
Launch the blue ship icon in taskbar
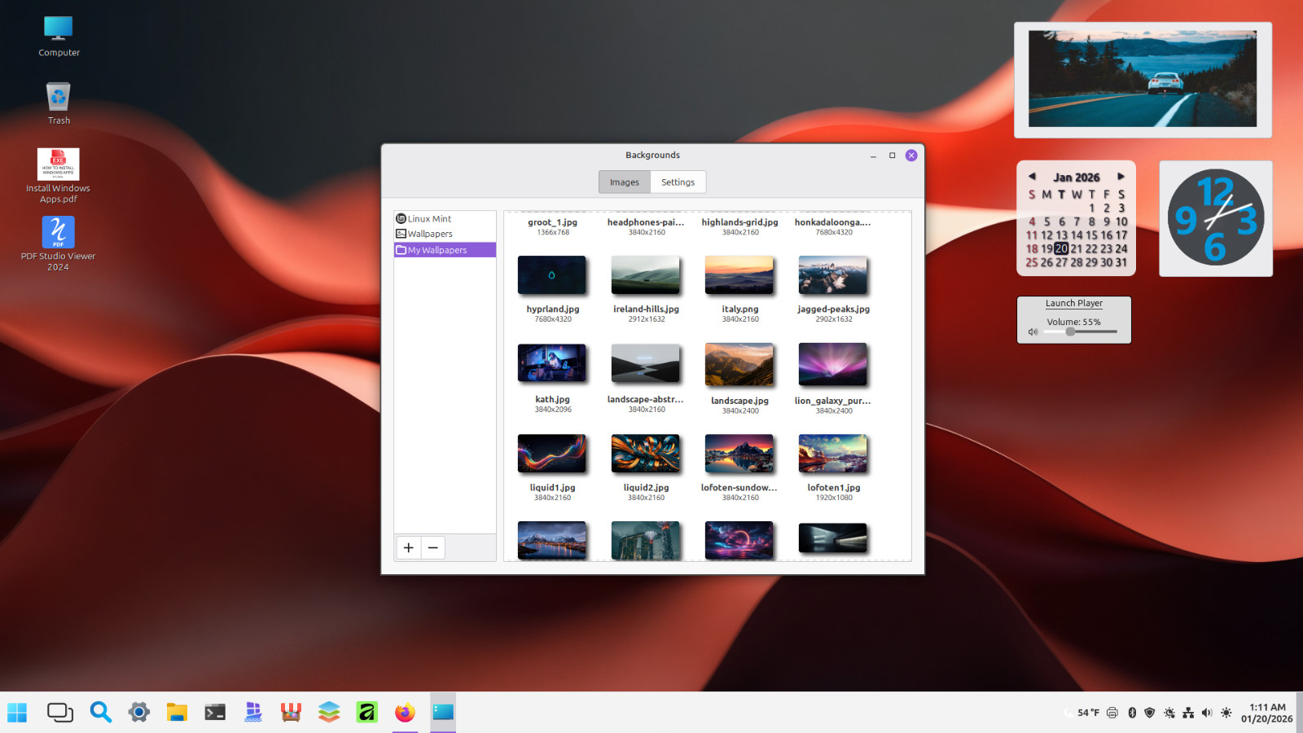(253, 713)
